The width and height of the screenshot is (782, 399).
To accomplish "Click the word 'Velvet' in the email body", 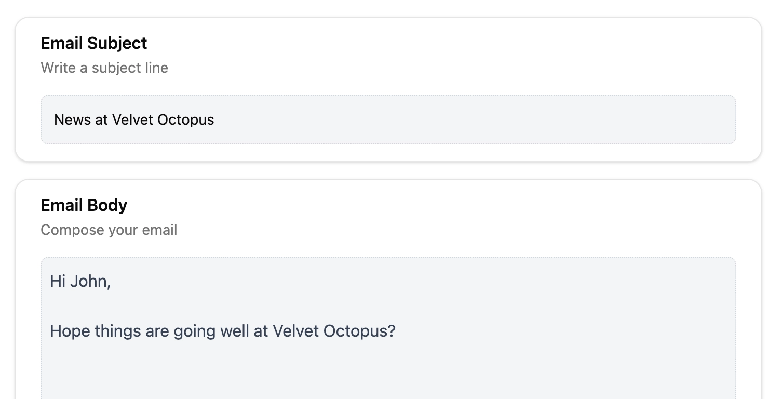I will click(x=296, y=331).
